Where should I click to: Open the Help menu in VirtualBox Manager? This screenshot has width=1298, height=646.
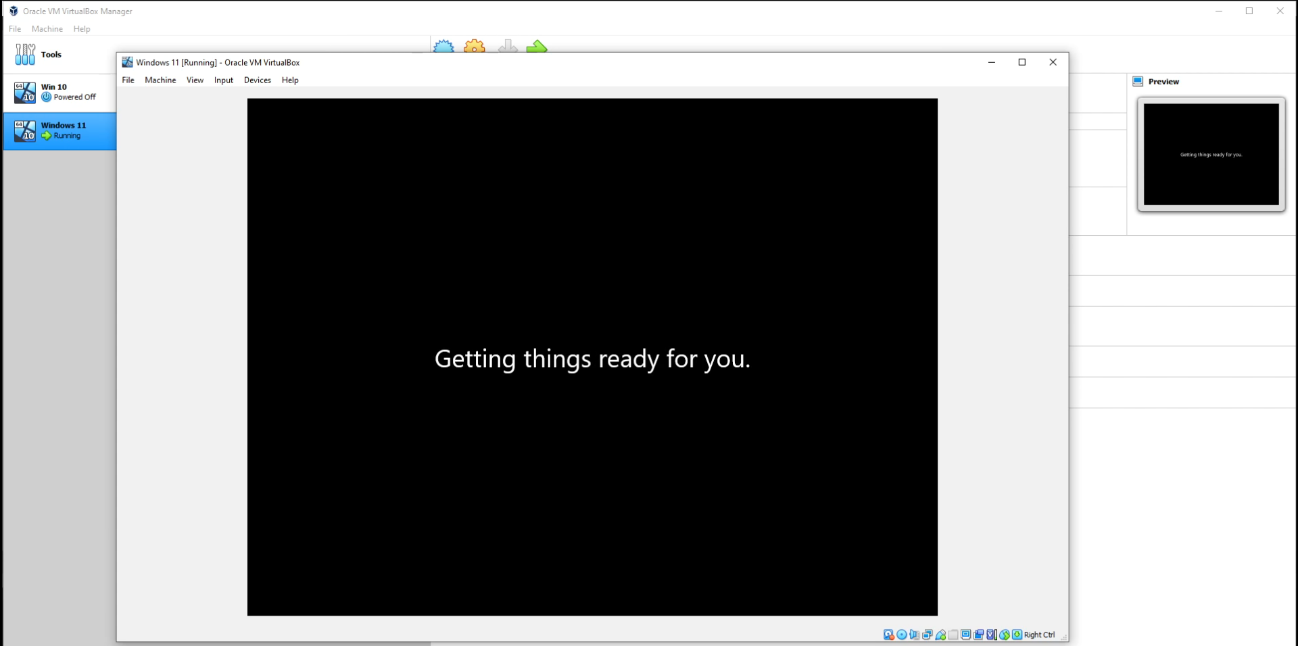[x=82, y=29]
